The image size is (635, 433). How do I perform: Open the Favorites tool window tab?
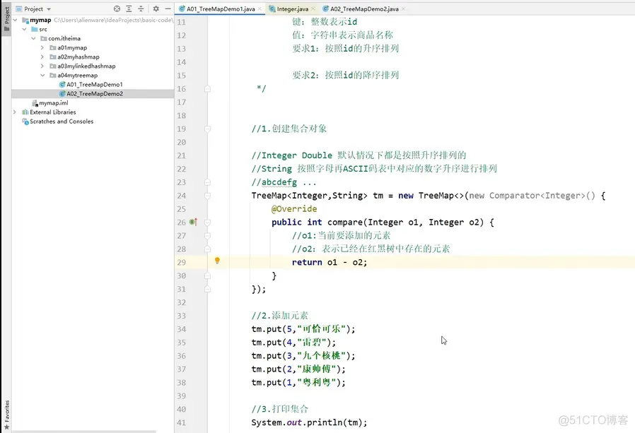[x=6, y=415]
